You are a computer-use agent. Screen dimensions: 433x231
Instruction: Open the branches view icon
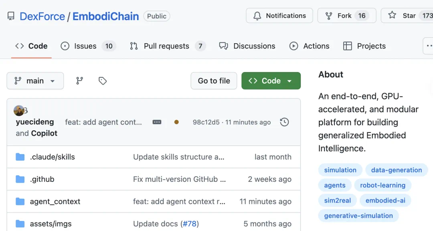79,81
